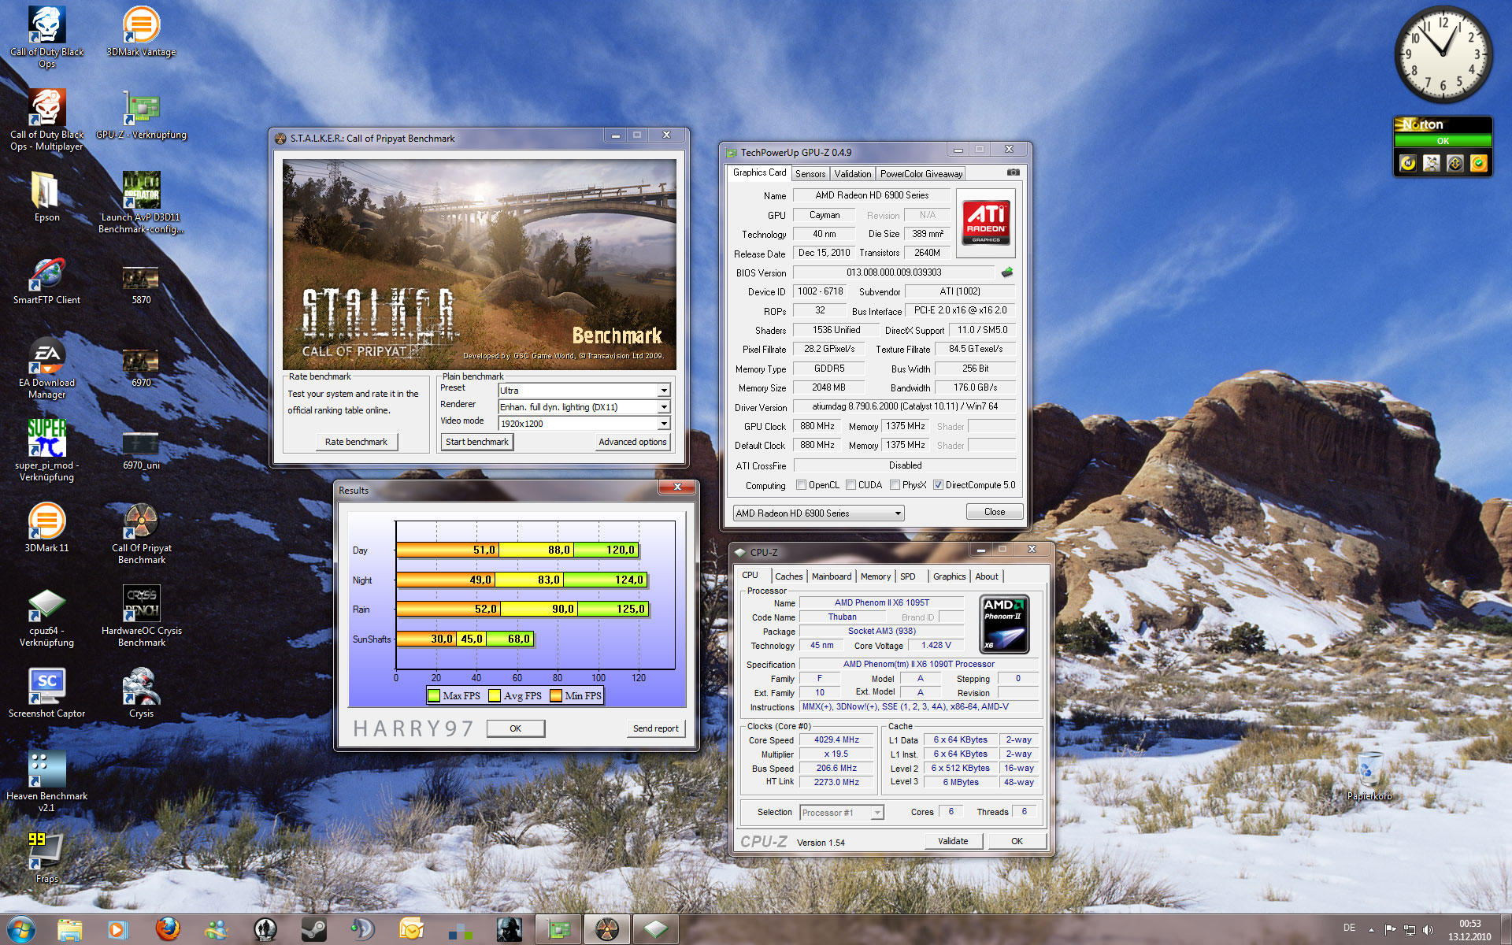The height and width of the screenshot is (945, 1512).
Task: Open SmartFTP Client shortcut
Action: (x=46, y=280)
